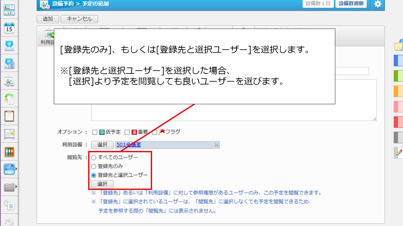
Task: Open the file binders cabinet icon
Action: 9,152
